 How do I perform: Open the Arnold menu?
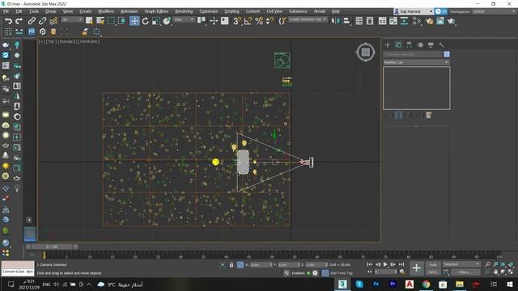point(320,11)
